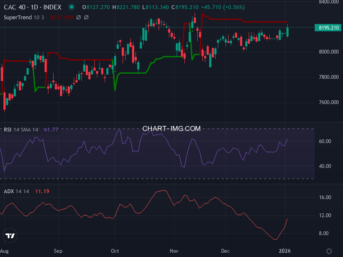Select the RSI indicator label
Screen dimensions: 343x257
[x=7, y=128]
